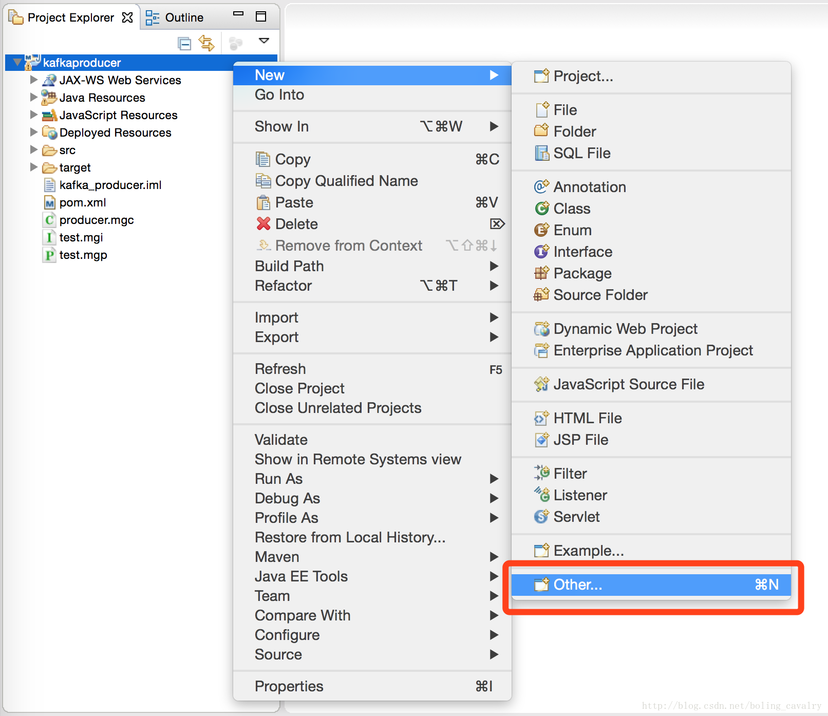828x716 pixels.
Task: Select the JAX-WS Web Services icon
Action: [49, 80]
